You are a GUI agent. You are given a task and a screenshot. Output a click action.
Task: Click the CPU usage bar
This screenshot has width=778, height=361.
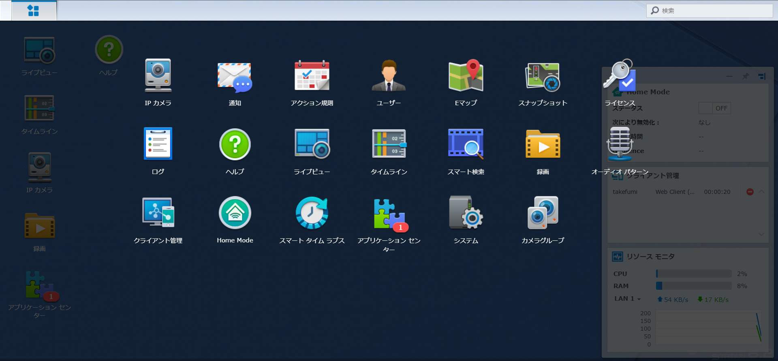click(x=694, y=274)
